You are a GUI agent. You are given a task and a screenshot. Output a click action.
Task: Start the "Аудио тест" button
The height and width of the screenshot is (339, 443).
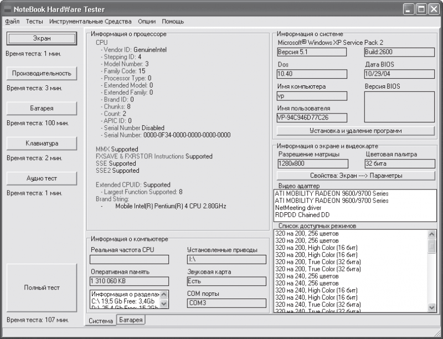coord(42,178)
